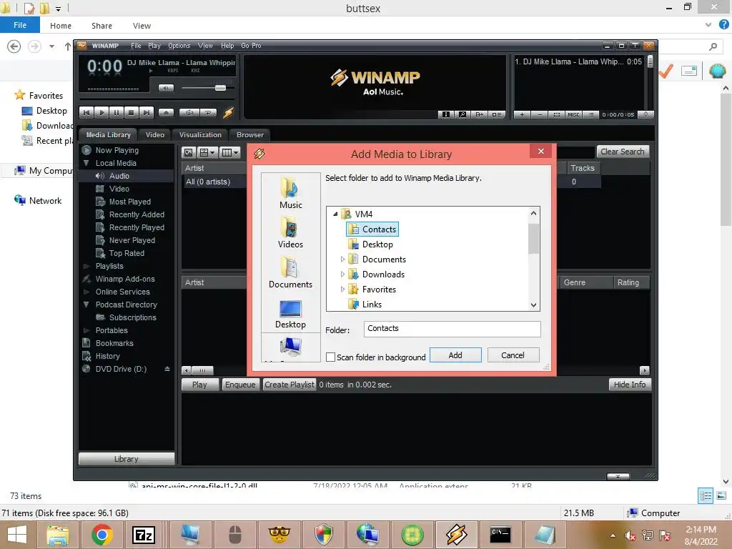
Task: Click playlist remove (−) button
Action: [540, 114]
